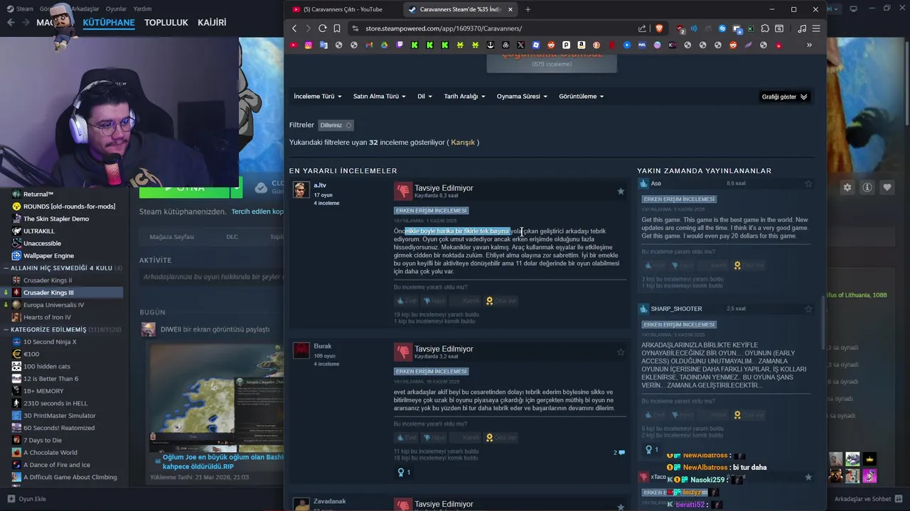The width and height of the screenshot is (910, 511).
Task: Open Oynama Süresi dropdown
Action: click(x=523, y=97)
